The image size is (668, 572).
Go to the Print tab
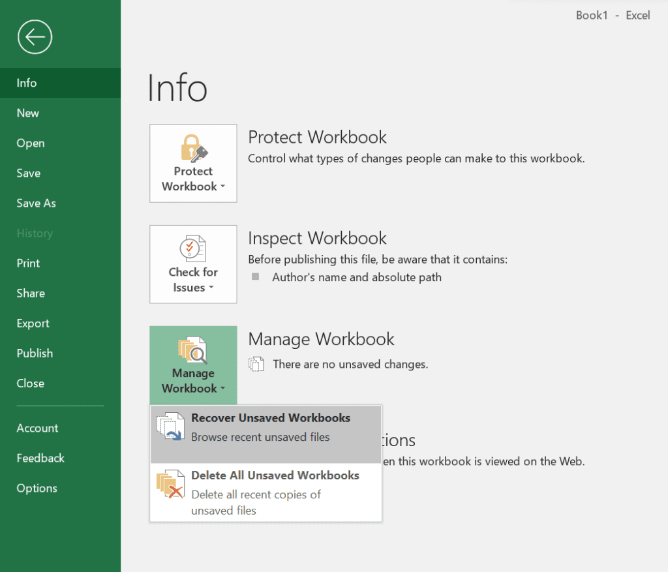click(x=28, y=263)
